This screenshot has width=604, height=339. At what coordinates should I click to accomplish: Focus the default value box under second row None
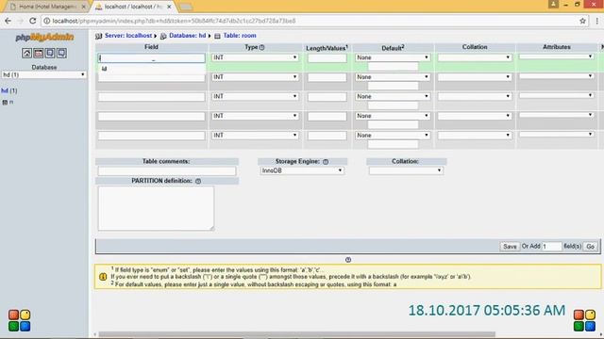393,86
